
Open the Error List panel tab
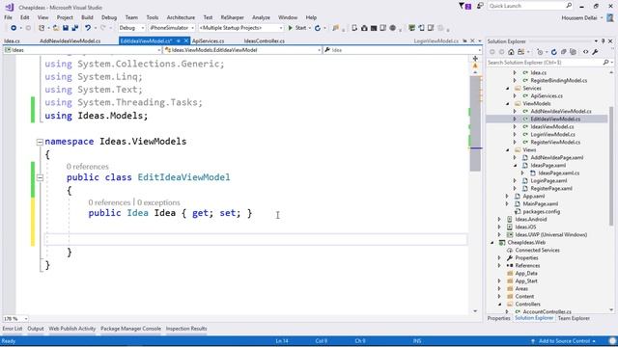click(x=13, y=329)
